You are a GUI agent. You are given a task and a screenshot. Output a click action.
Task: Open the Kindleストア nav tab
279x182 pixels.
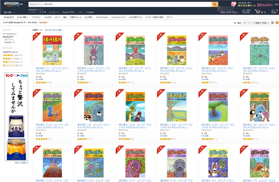[9, 17]
